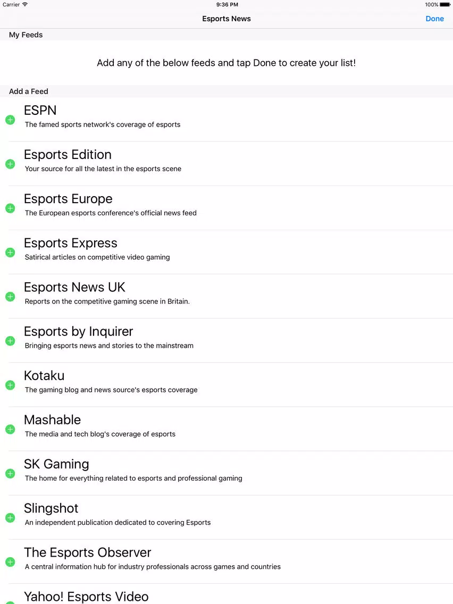This screenshot has width=453, height=604.
Task: Tap the battery indicator in status bar
Action: click(x=445, y=5)
